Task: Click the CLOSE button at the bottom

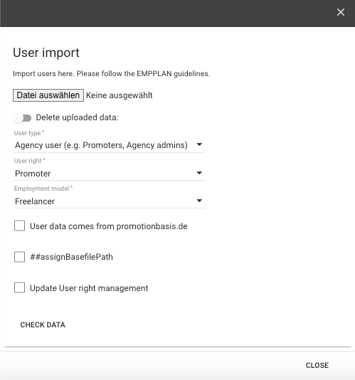Action: tap(317, 365)
